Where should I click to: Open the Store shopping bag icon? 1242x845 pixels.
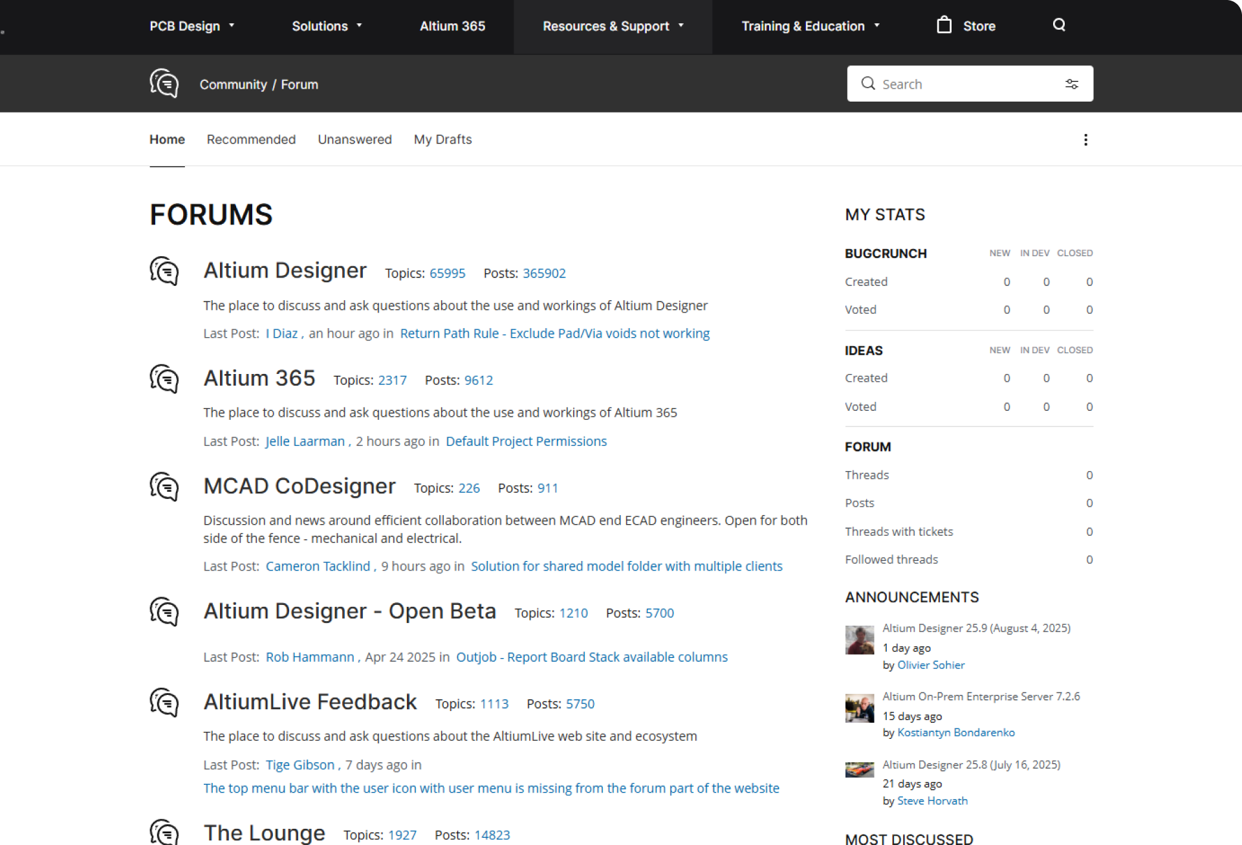tap(944, 25)
